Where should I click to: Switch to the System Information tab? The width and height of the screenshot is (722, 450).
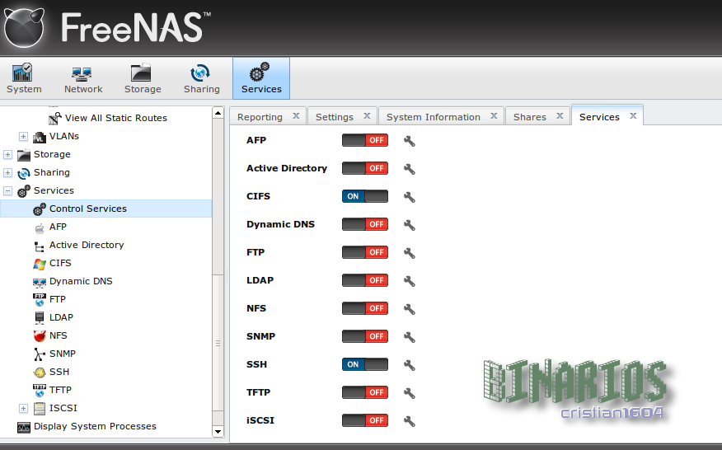(x=433, y=117)
